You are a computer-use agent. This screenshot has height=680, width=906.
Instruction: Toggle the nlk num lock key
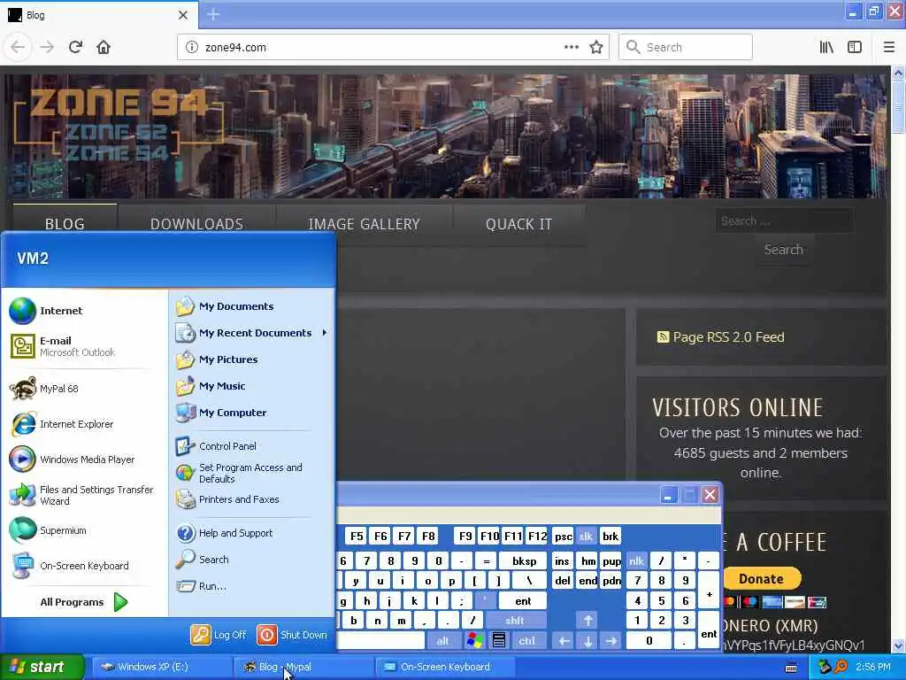(636, 560)
